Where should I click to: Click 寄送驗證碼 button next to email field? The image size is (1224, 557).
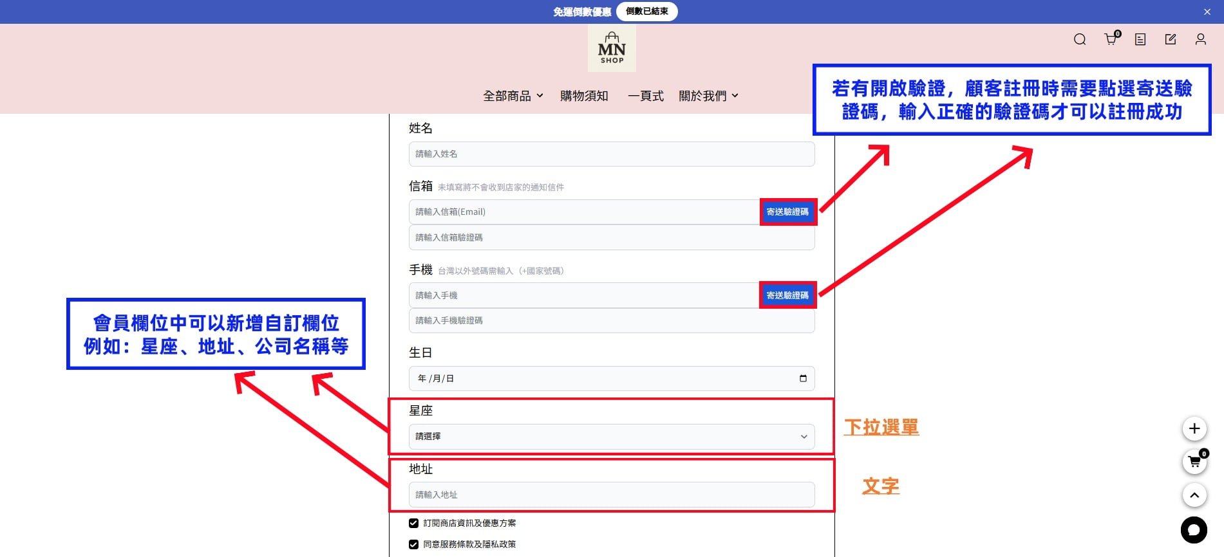tap(787, 212)
